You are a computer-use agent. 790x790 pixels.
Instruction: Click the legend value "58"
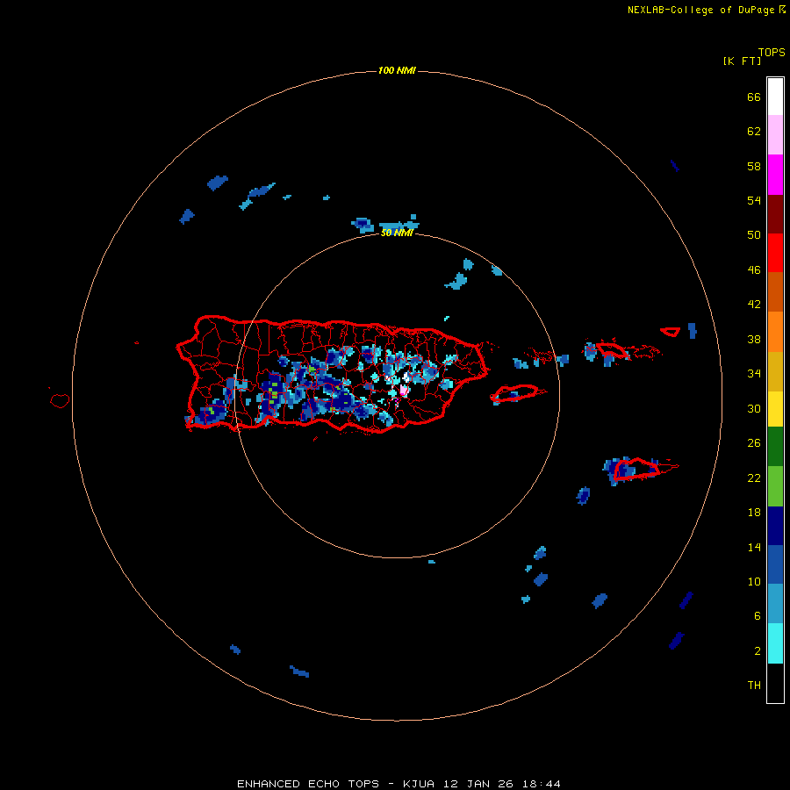pos(754,166)
